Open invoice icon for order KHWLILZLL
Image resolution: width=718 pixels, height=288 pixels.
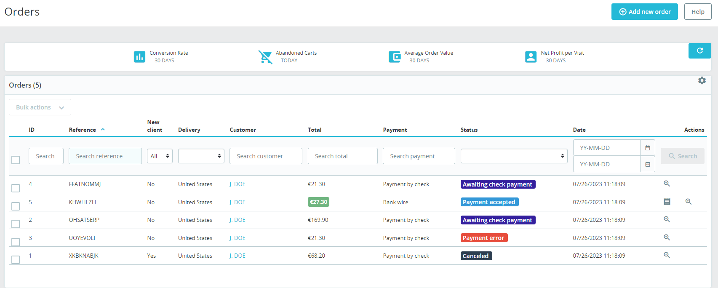coord(667,202)
